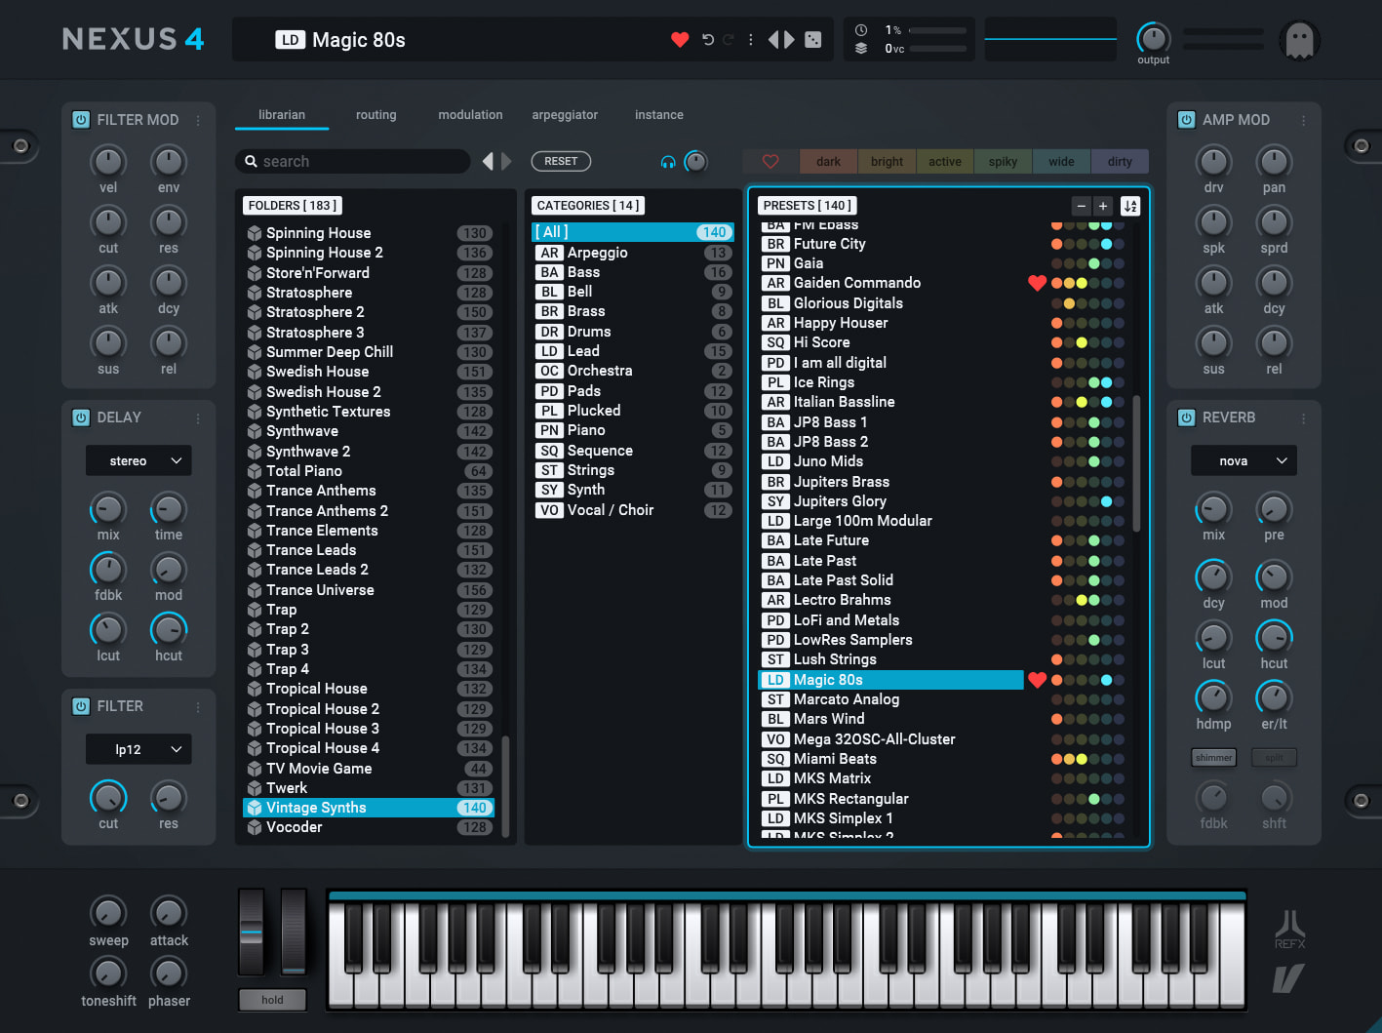The height and width of the screenshot is (1033, 1382).
Task: Toggle the REVERB power button
Action: click(x=1186, y=417)
